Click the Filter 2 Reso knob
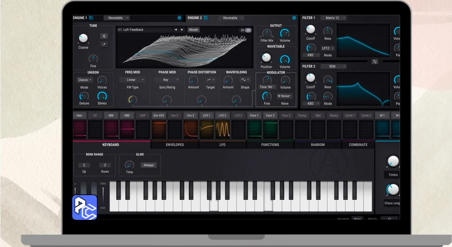 (x=328, y=80)
